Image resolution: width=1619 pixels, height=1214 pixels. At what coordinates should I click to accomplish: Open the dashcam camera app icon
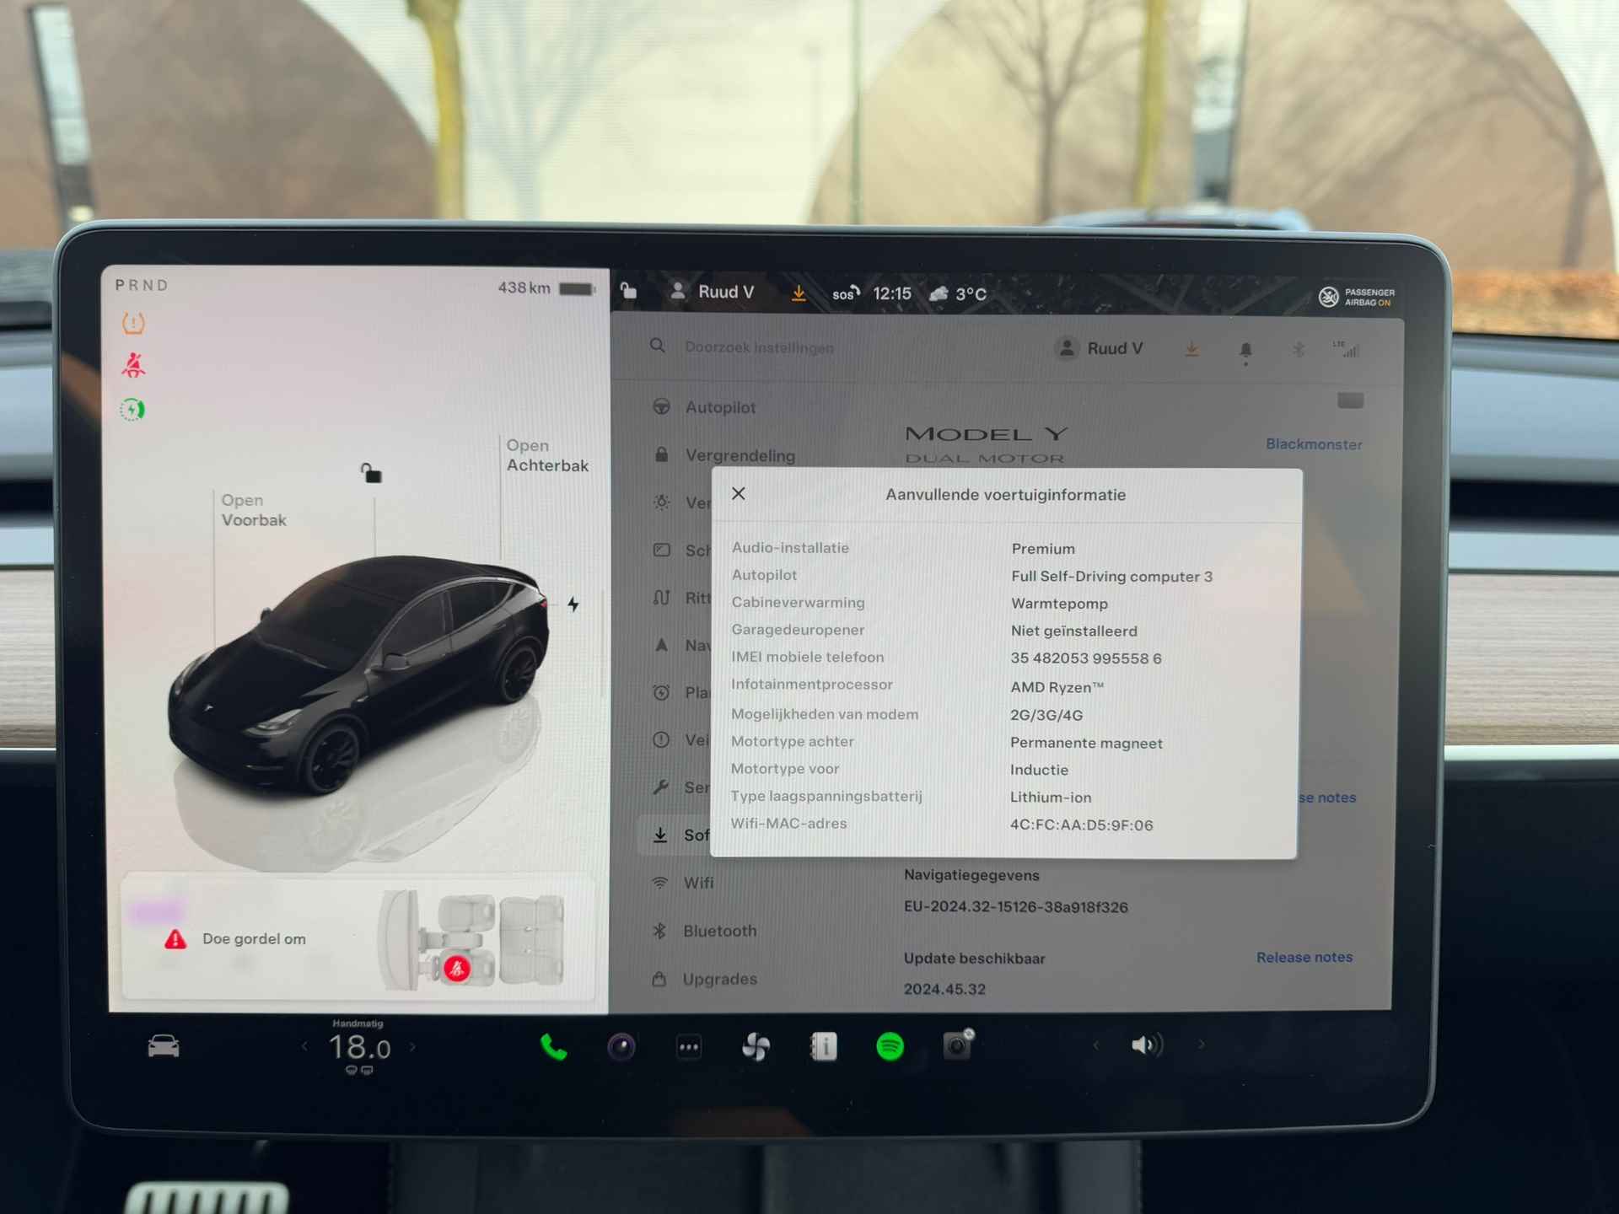tap(621, 1047)
